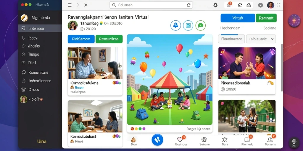Open the notes icon with red badge
Image resolution: width=303 pixels, height=151 pixels.
point(229,5)
